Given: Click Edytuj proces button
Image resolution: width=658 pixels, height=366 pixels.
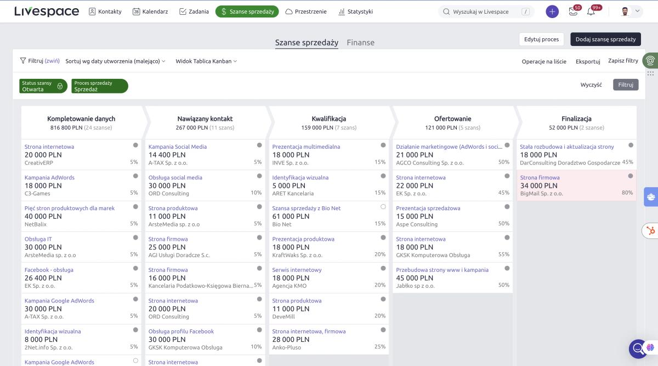Looking at the screenshot, I should pyautogui.click(x=541, y=39).
